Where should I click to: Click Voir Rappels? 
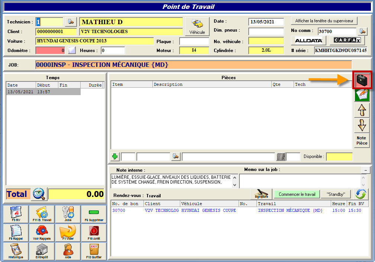click(x=42, y=233)
